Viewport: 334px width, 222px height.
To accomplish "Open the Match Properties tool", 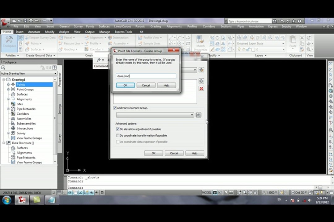I will coord(200,43).
